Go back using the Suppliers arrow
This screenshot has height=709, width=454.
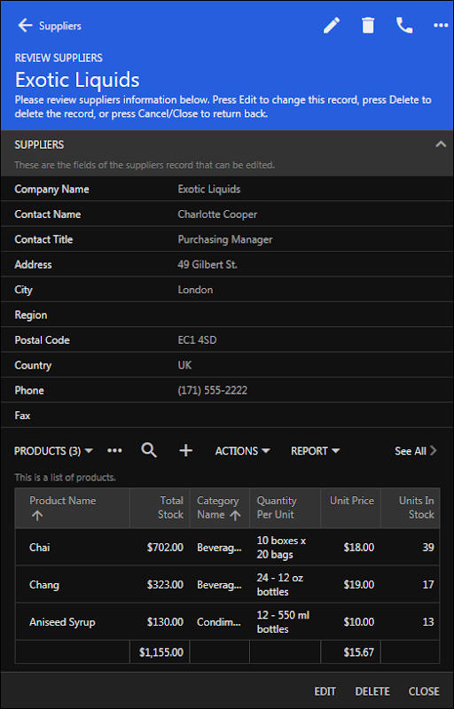coord(25,26)
